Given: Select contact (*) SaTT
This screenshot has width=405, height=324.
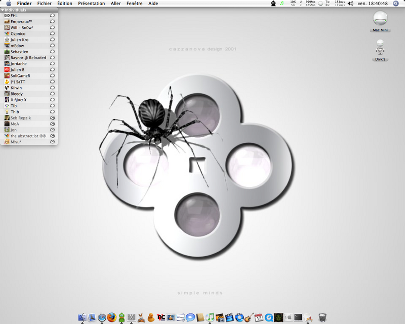Looking at the screenshot, I should point(29,82).
